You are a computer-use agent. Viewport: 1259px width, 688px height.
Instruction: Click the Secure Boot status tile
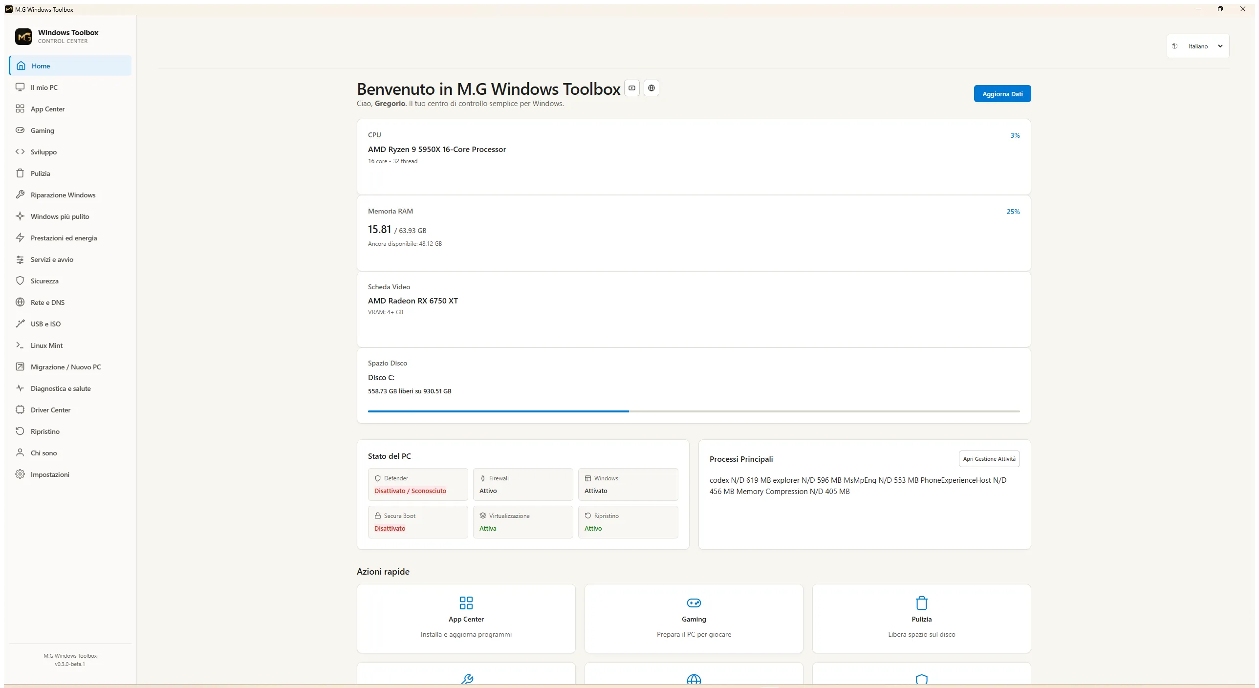click(418, 522)
